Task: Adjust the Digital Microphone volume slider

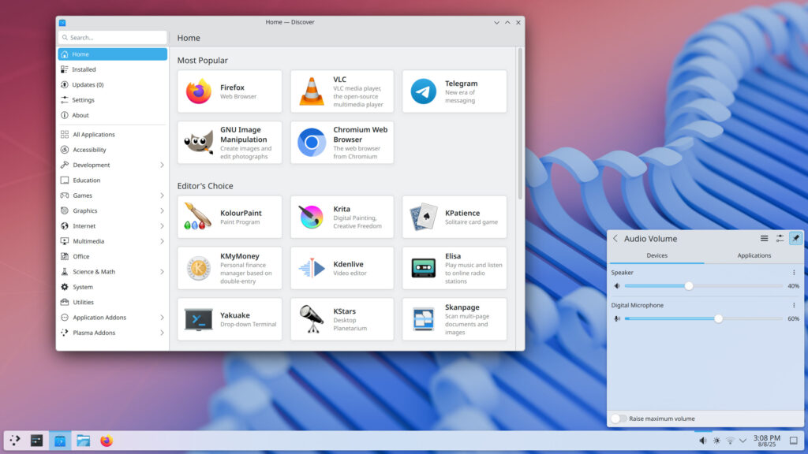Action: point(717,318)
